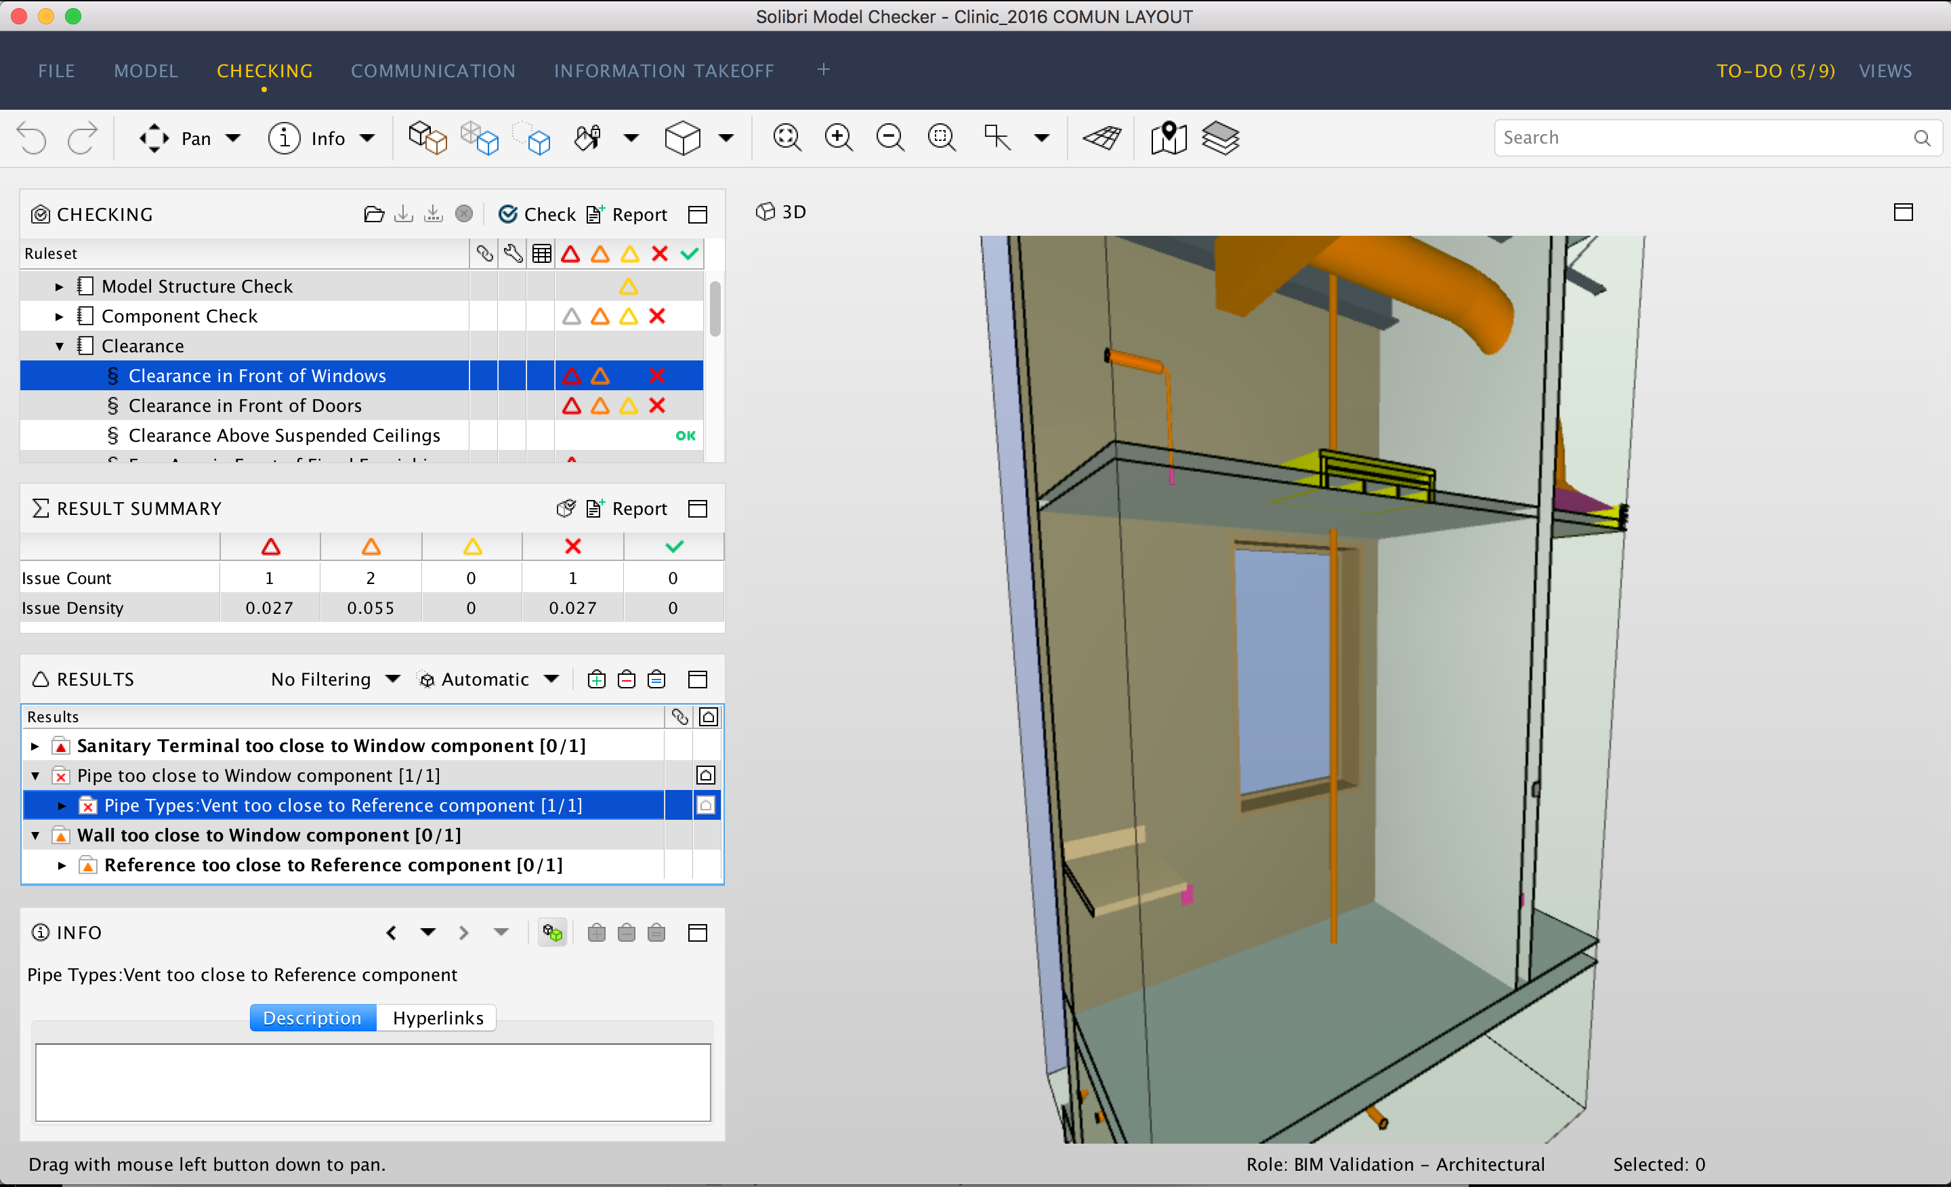Viewport: 1951px width, 1187px height.
Task: Toggle moderate orange severity filter in Ruleset header
Action: coord(600,254)
